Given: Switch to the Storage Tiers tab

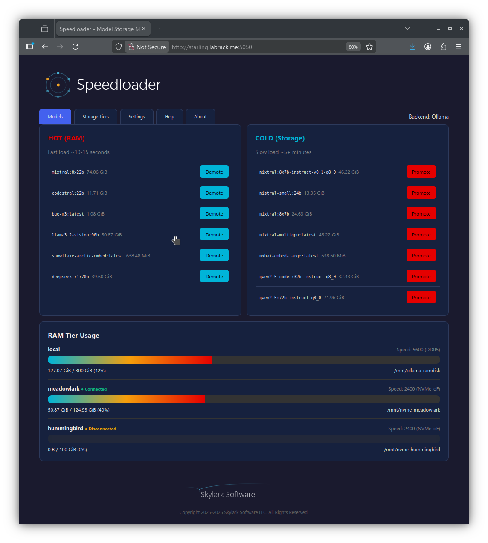Looking at the screenshot, I should tap(96, 116).
